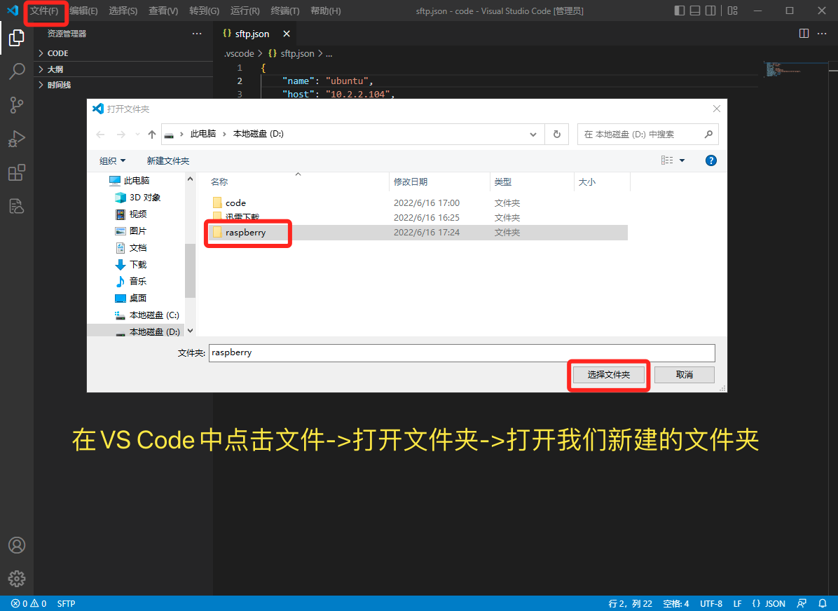Image resolution: width=838 pixels, height=611 pixels.
Task: Open the 文件(F) menu
Action: click(44, 11)
